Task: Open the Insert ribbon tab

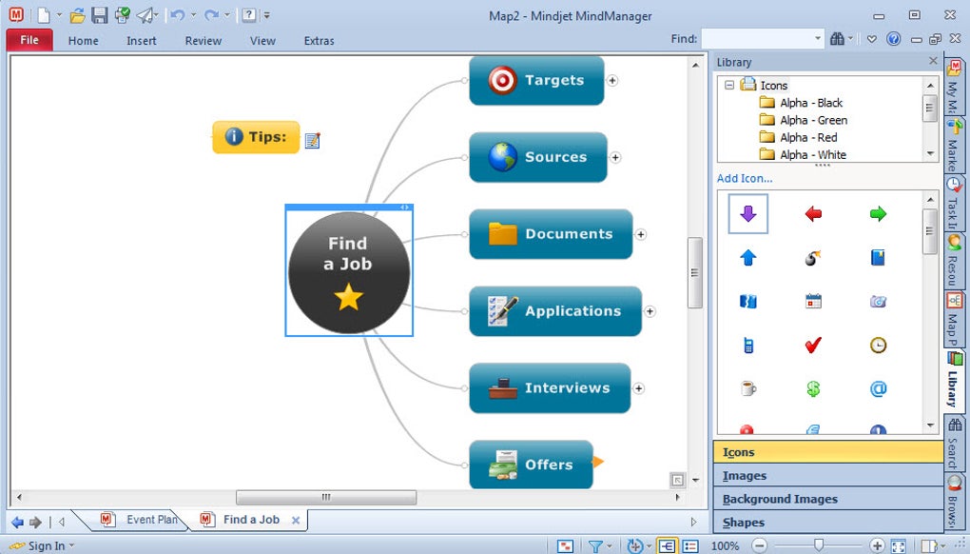Action: pyautogui.click(x=141, y=41)
